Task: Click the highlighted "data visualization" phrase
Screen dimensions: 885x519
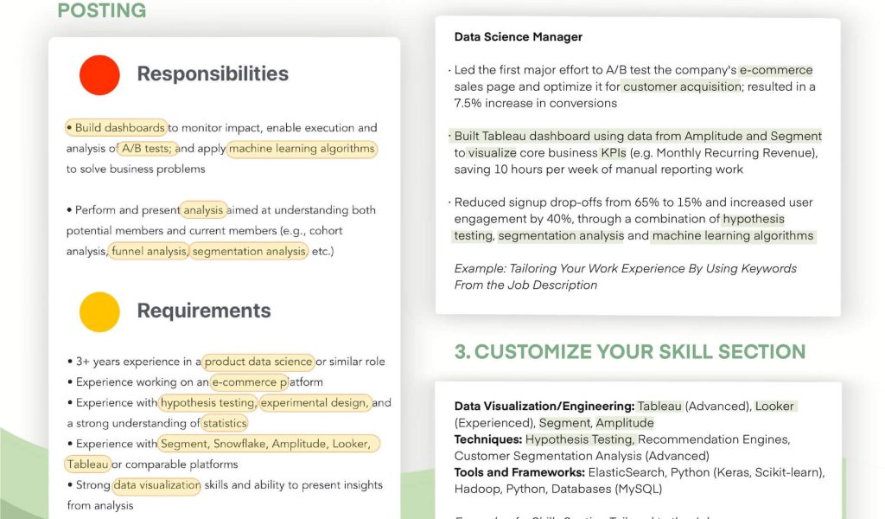Action: click(x=156, y=485)
